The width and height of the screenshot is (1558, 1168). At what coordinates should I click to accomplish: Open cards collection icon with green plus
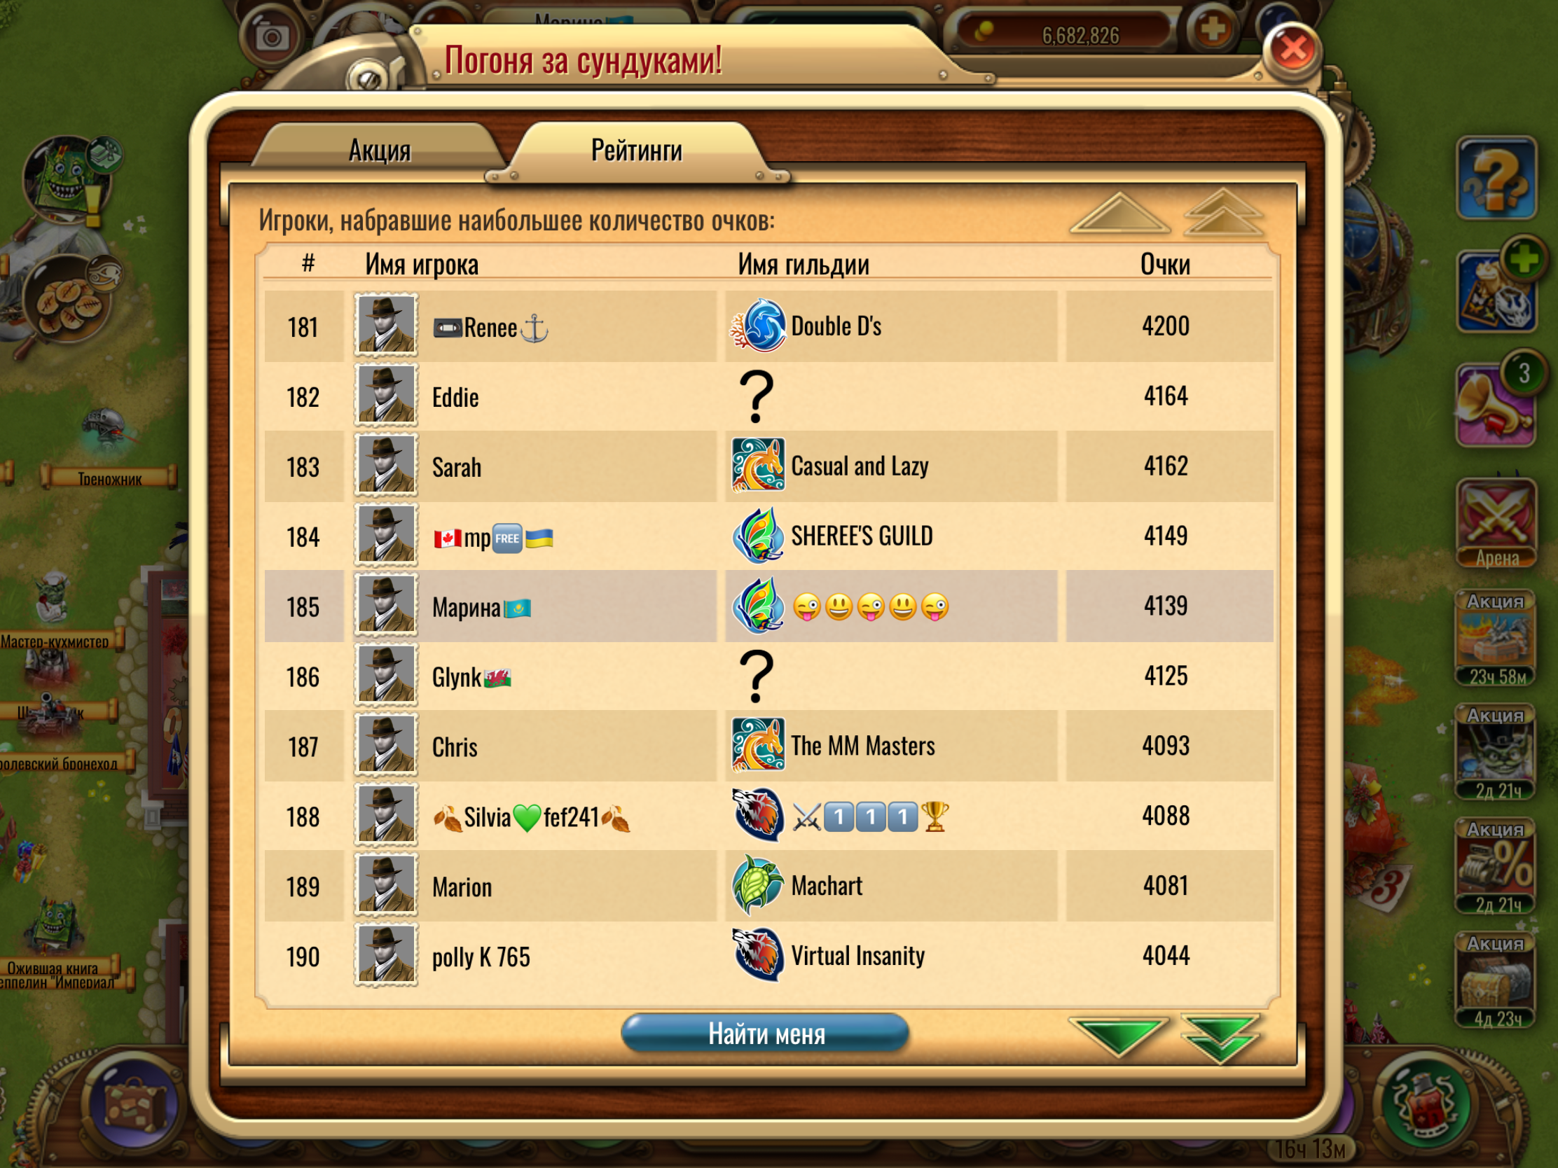point(1496,291)
